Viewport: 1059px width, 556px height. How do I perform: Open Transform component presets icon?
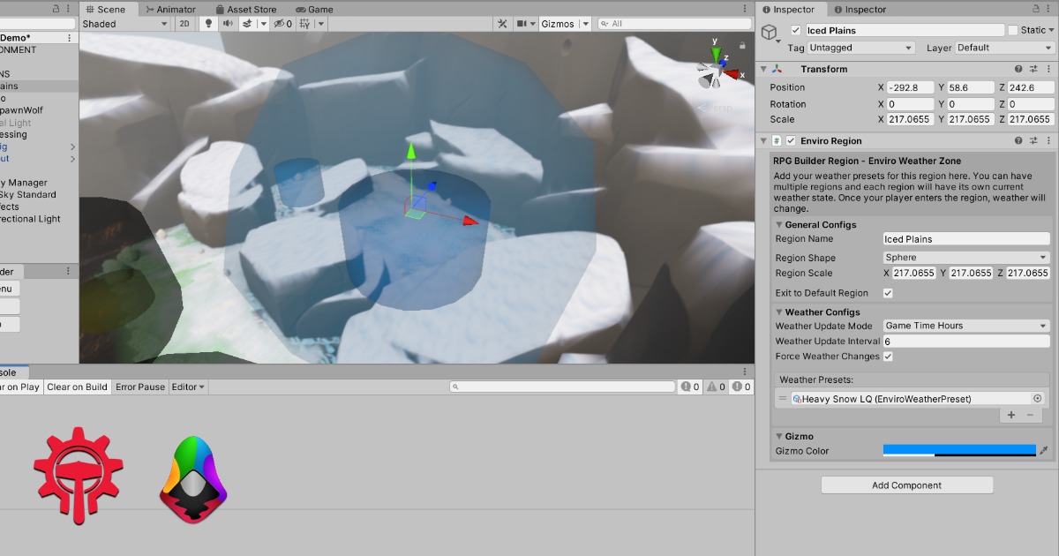tap(1033, 69)
